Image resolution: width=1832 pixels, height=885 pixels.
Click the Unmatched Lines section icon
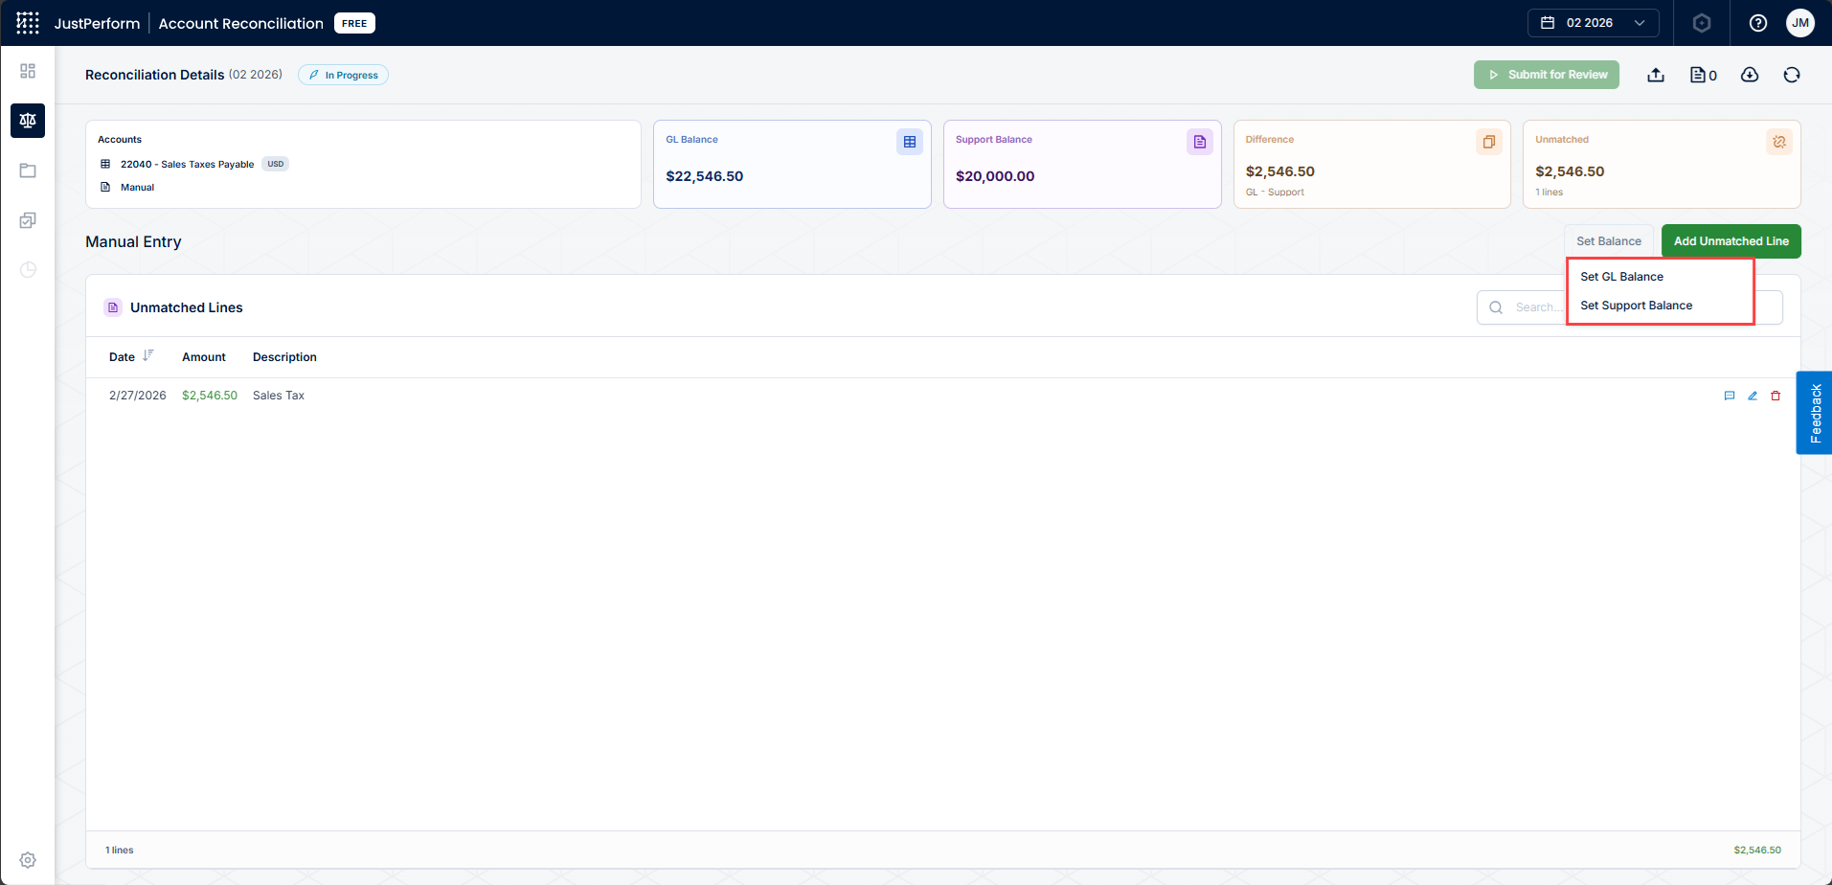113,307
